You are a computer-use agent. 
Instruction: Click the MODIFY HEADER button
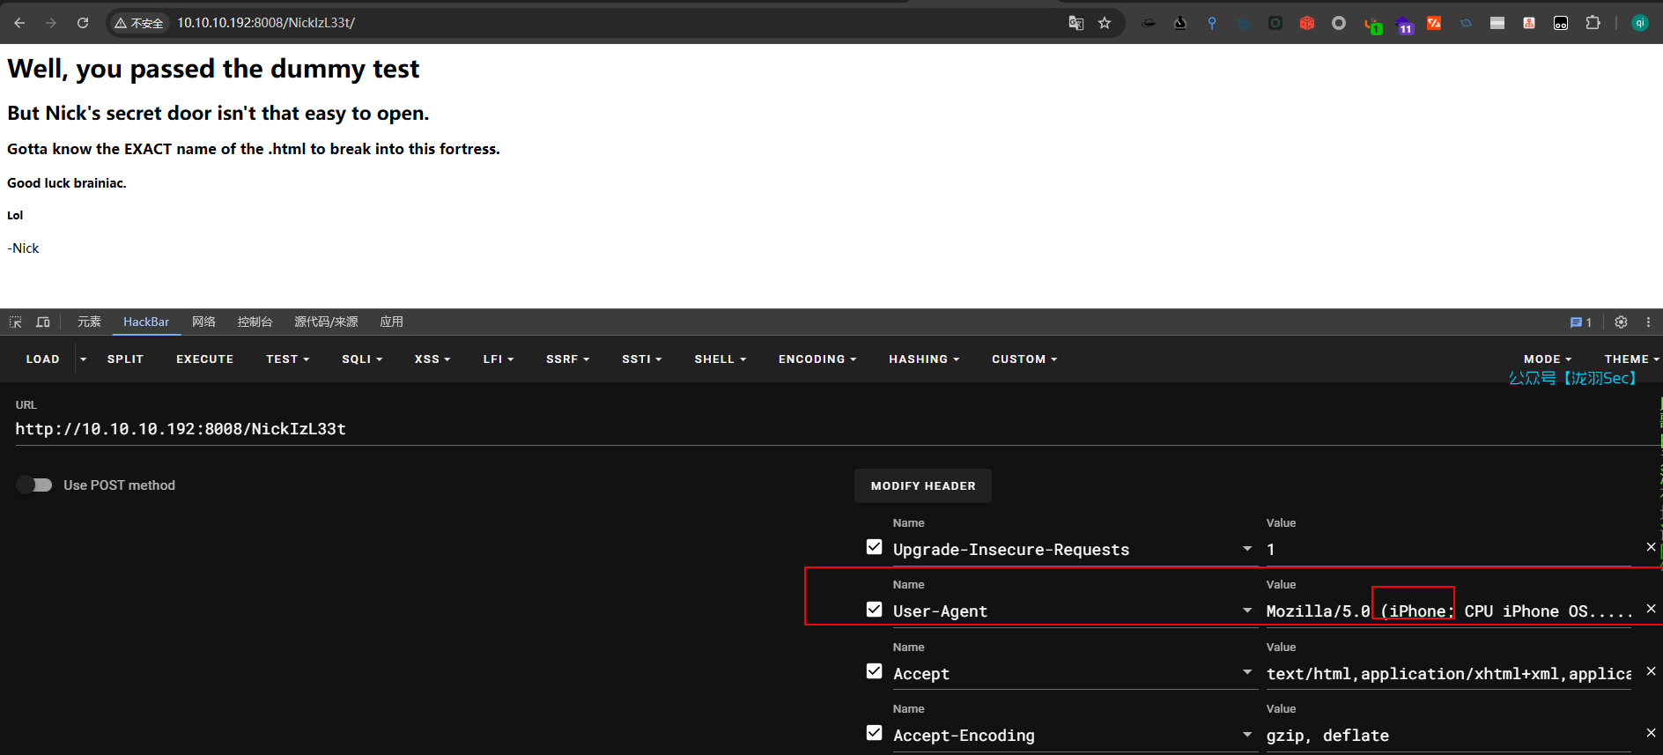(x=922, y=486)
